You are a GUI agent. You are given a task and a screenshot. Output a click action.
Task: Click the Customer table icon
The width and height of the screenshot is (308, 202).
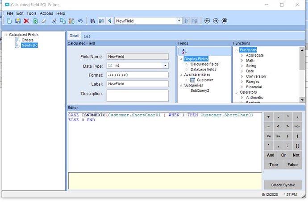point(193,80)
